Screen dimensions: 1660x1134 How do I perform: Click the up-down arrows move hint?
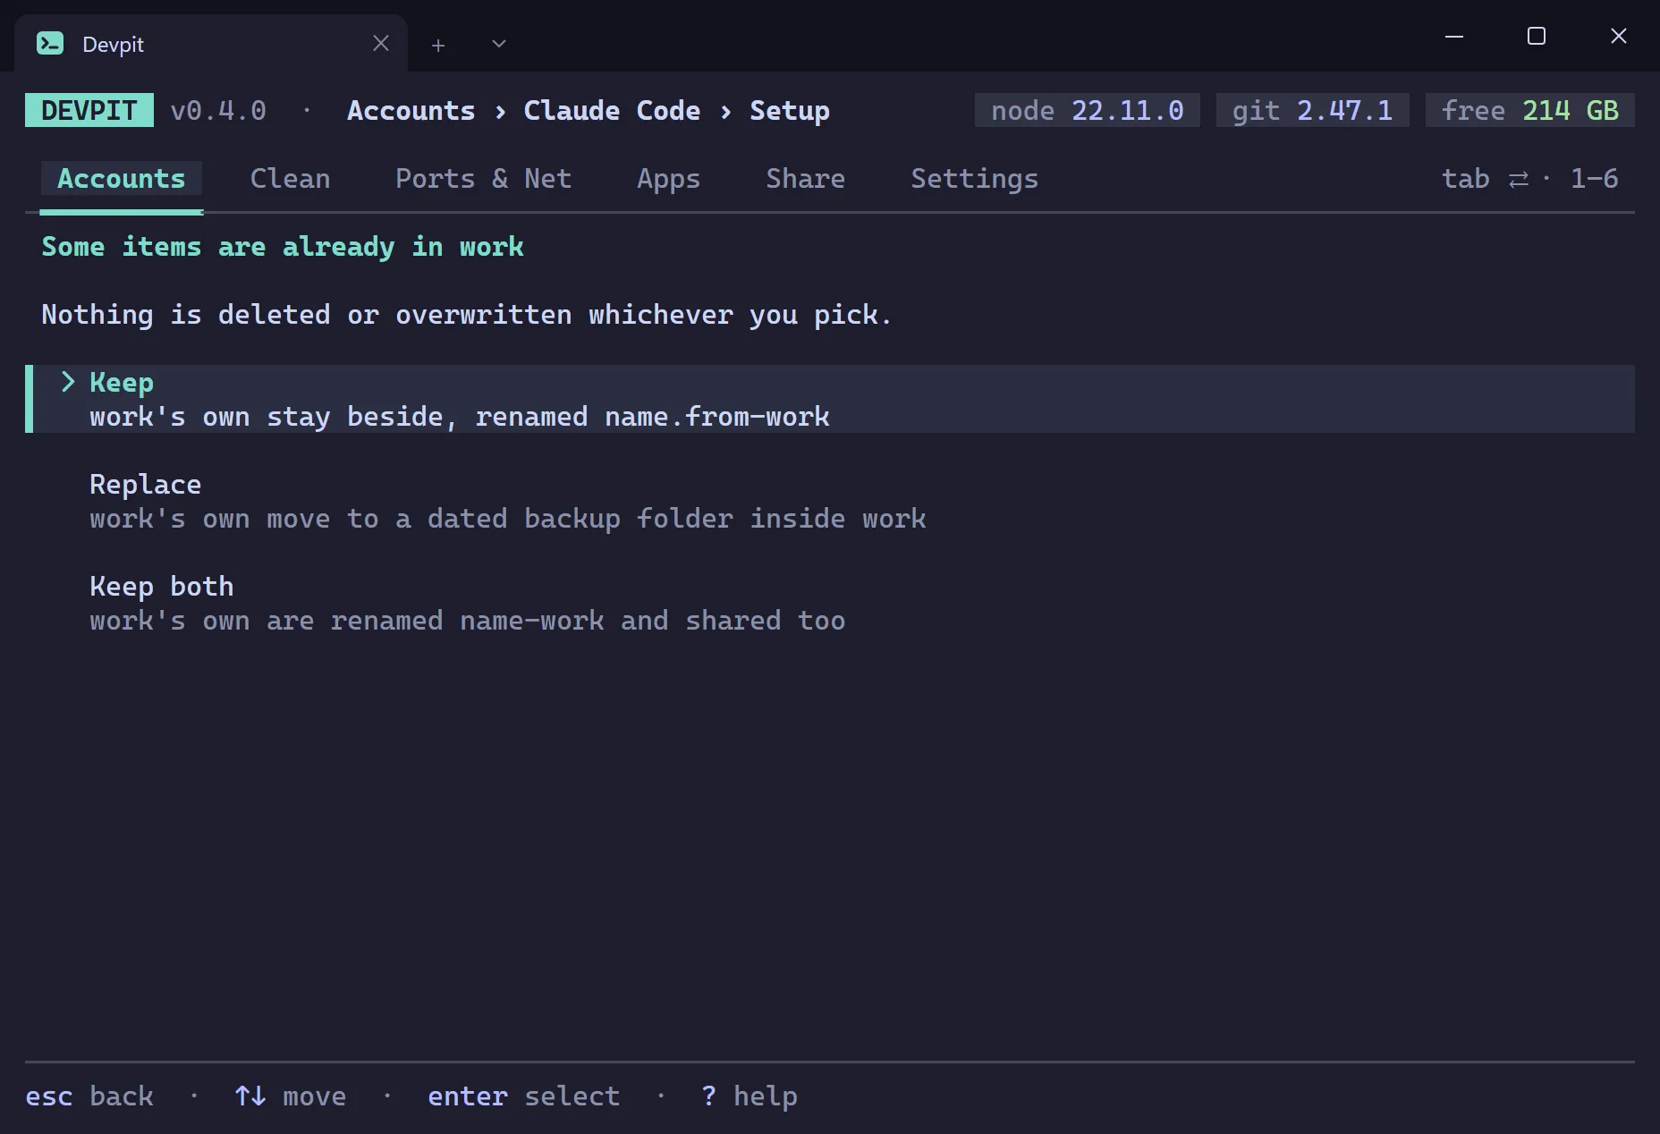coord(291,1096)
